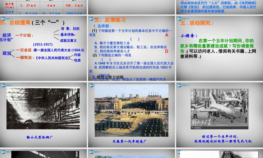Click the color photo of 长春 automobile factory
The image size is (263, 158).
(131, 111)
